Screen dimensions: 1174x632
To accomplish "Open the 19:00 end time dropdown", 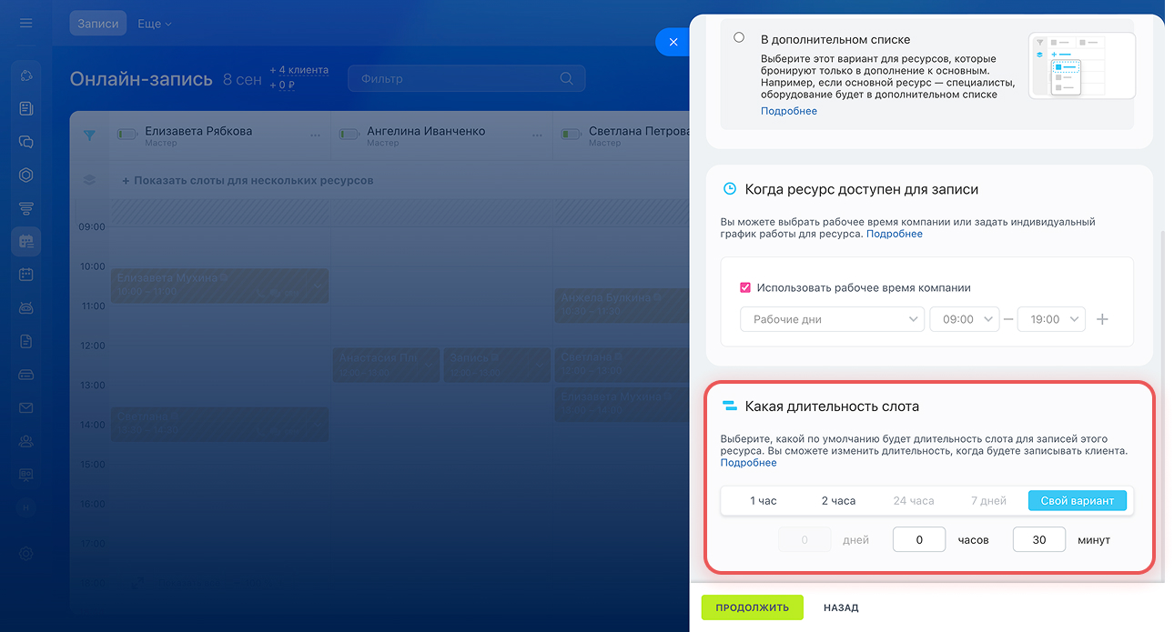I will [1050, 319].
